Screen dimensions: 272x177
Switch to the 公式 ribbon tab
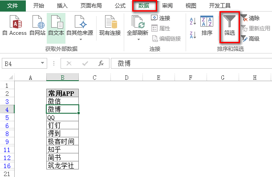tap(120, 6)
